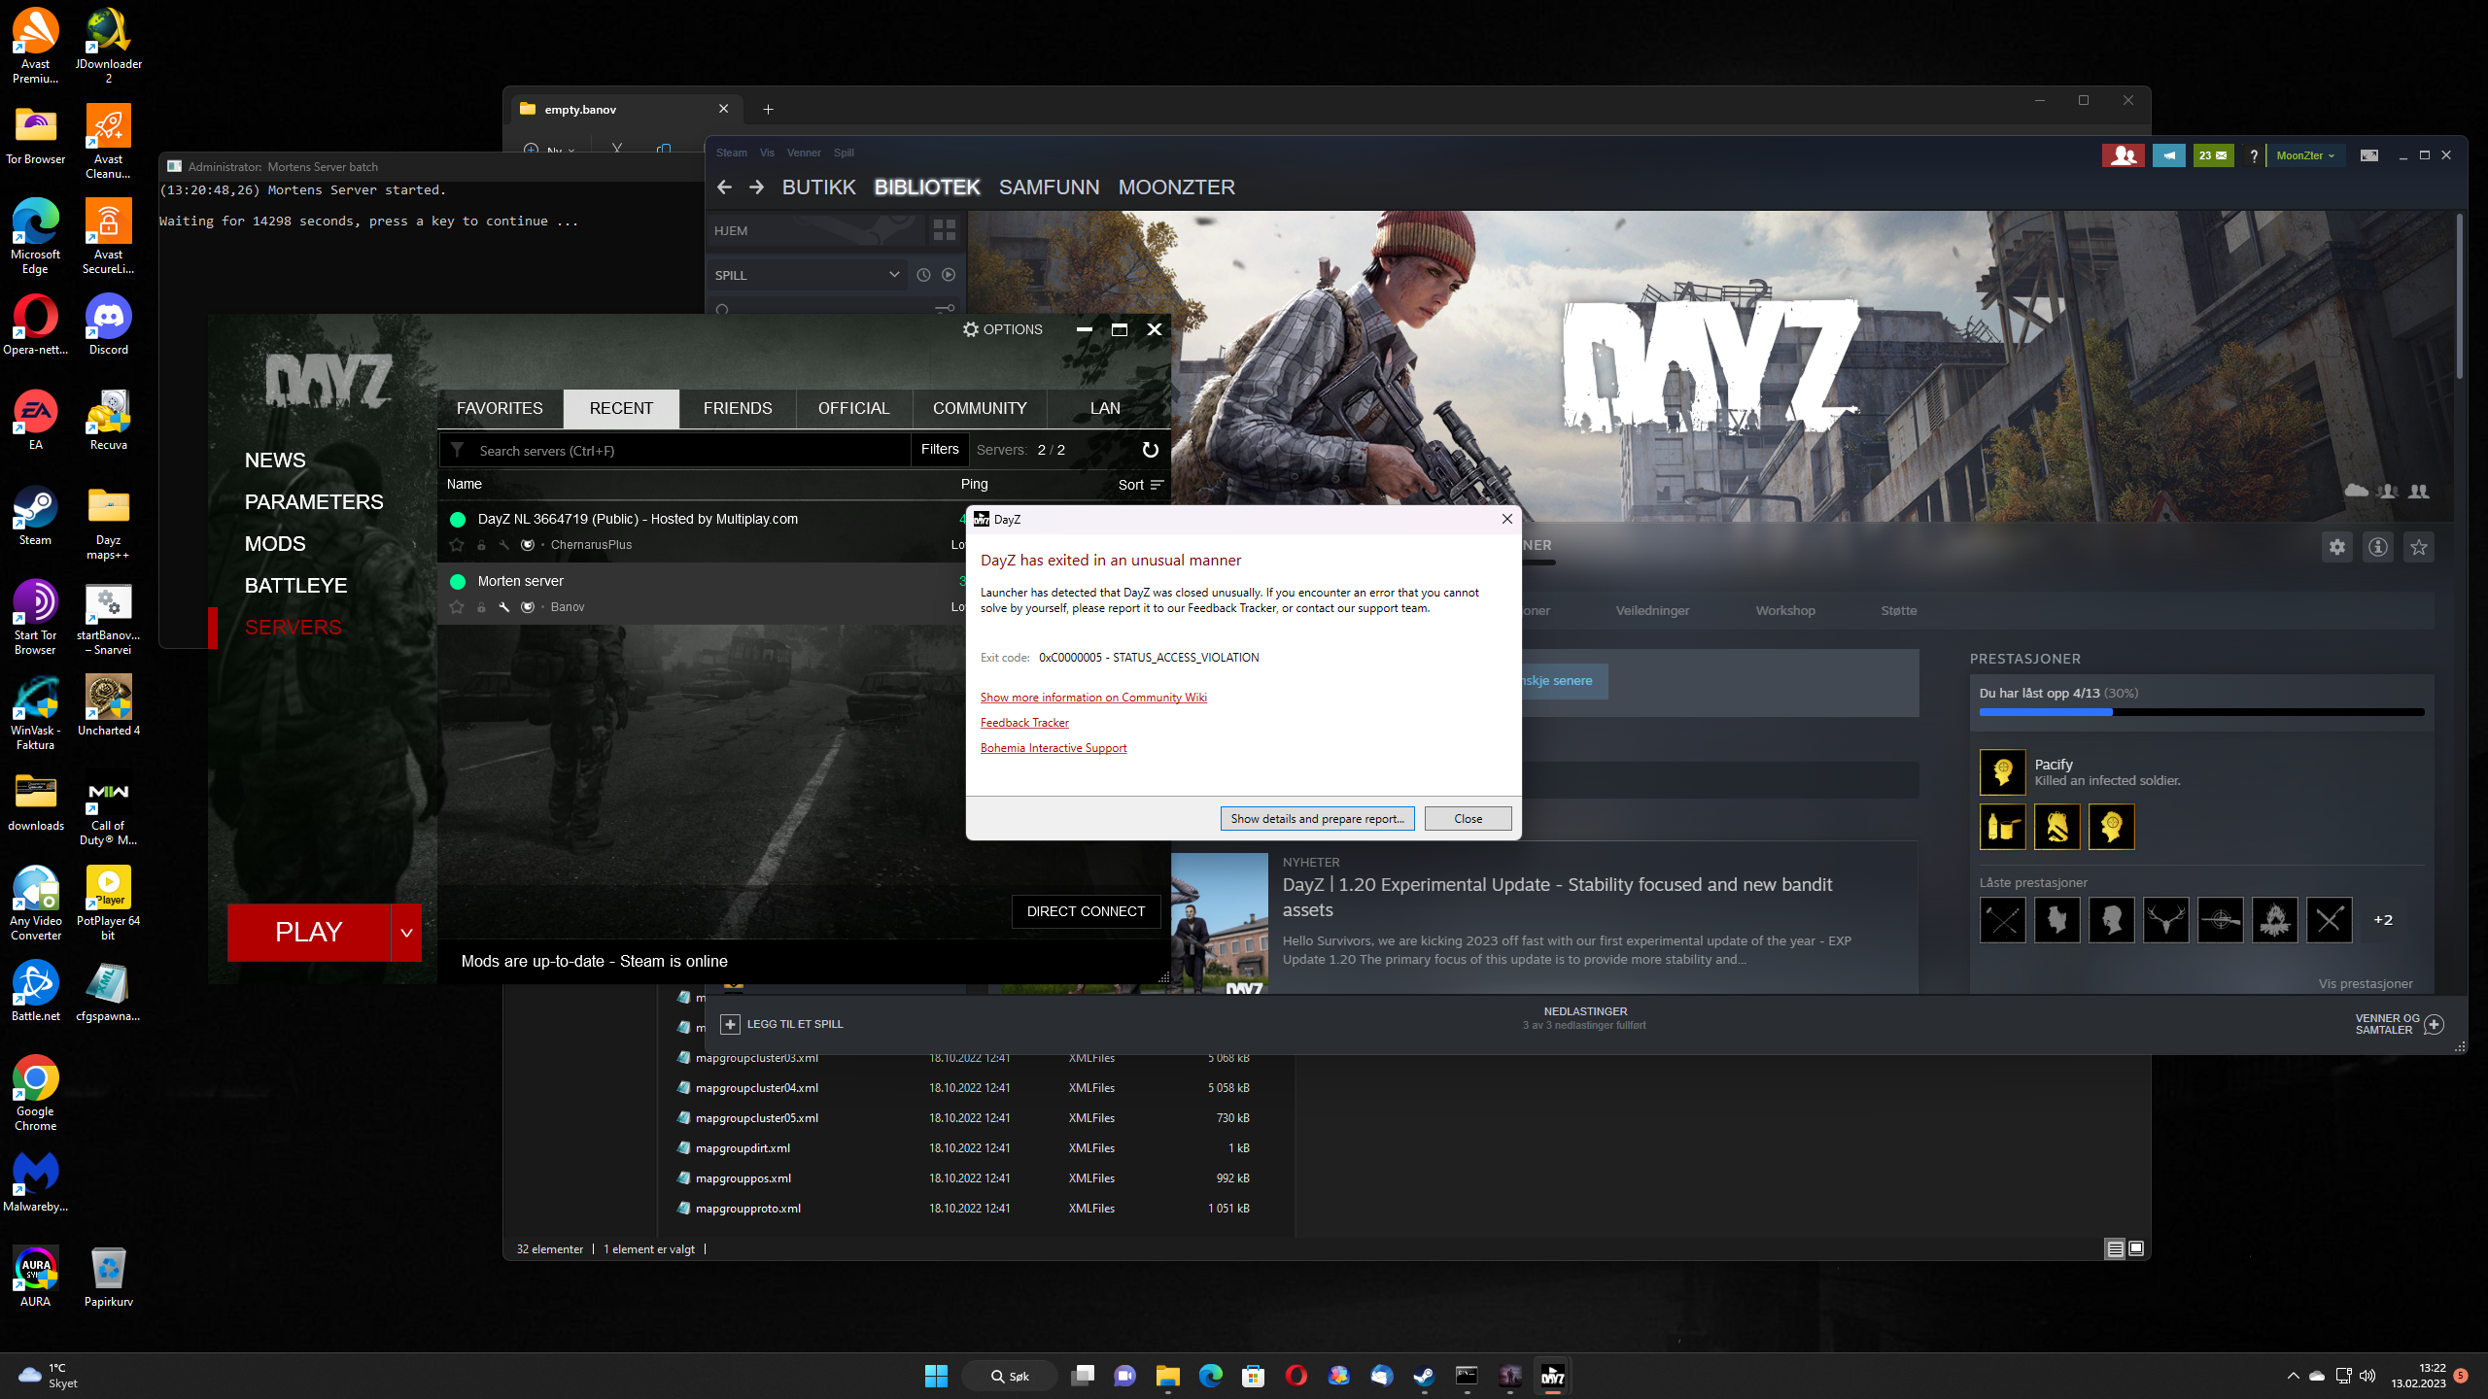Click the Filters button in launcher
The width and height of the screenshot is (2488, 1399).
(x=940, y=449)
